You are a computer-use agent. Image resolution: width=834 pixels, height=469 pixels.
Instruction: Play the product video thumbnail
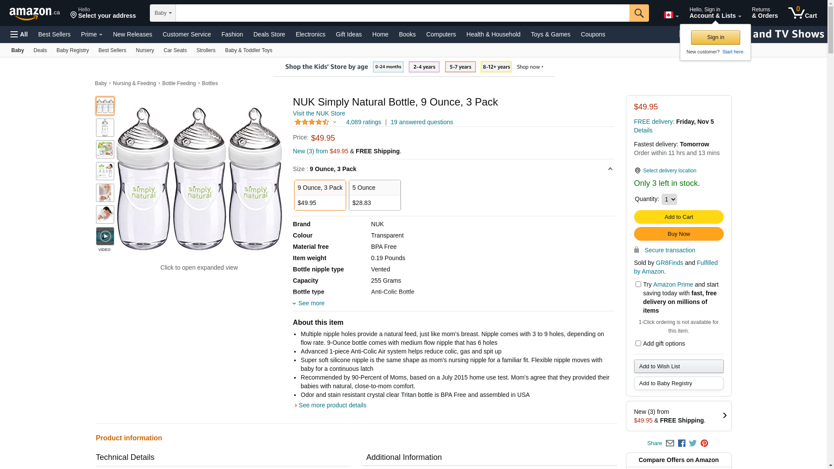(105, 237)
